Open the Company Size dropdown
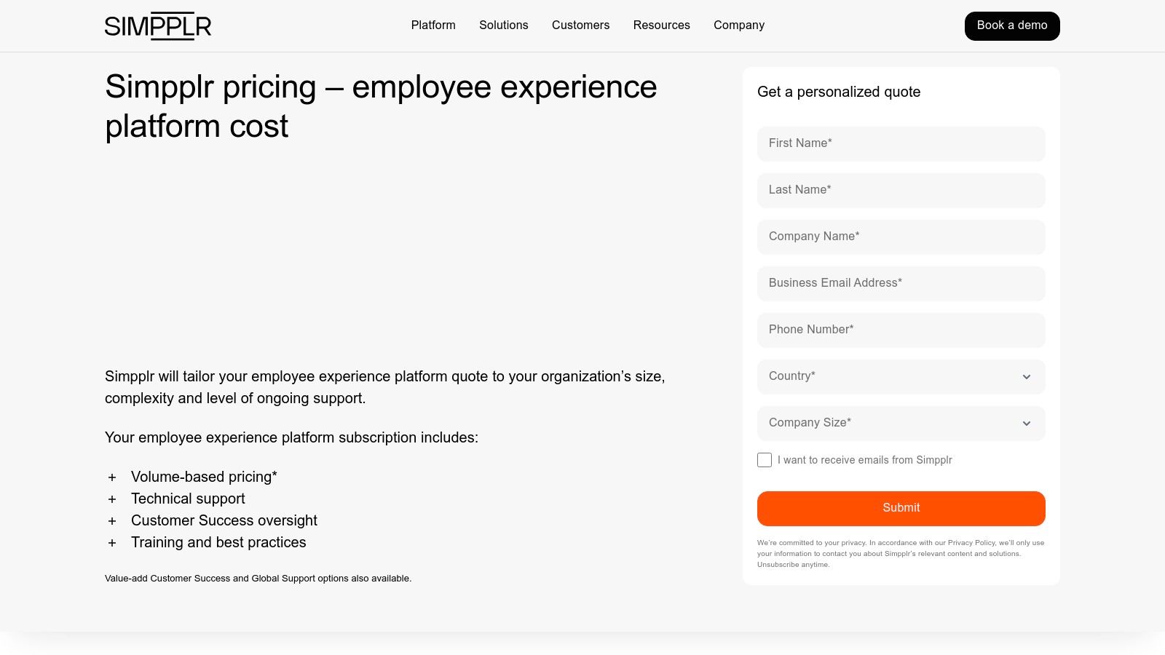This screenshot has width=1165, height=655. click(x=901, y=423)
